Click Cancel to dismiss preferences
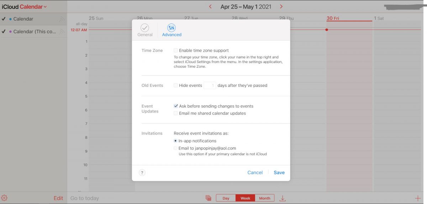 [255, 173]
